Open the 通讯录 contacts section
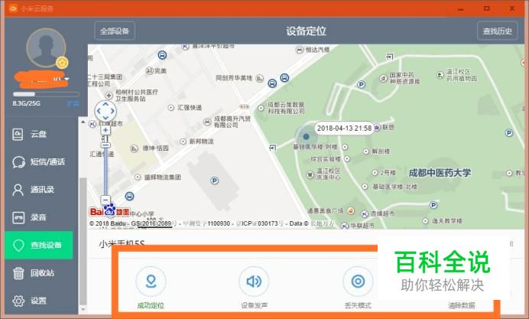The image size is (529, 319). (x=39, y=190)
